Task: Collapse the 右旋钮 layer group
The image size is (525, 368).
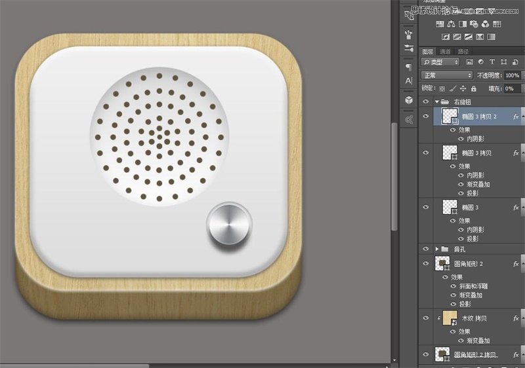Action: point(437,101)
